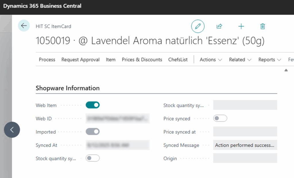The image size is (294, 178).
Task: Turn on the left Stock quantity synced switch
Action: click(x=93, y=158)
